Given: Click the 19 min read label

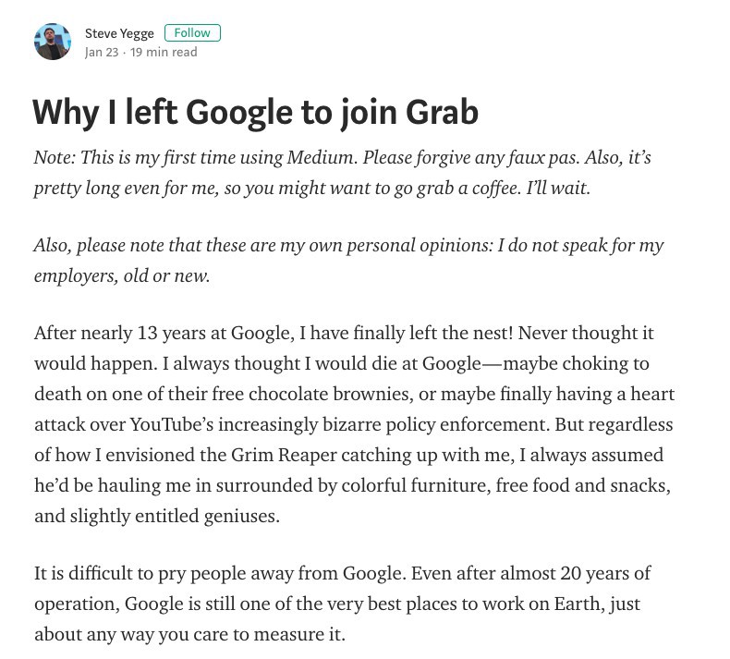Looking at the screenshot, I should pos(164,53).
